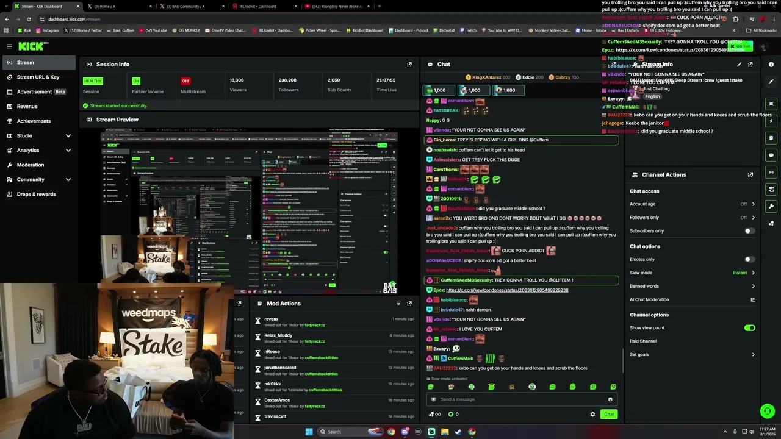Open the hamburger menu beside Kick logo
Screen dimensions: 781x439
10,46
